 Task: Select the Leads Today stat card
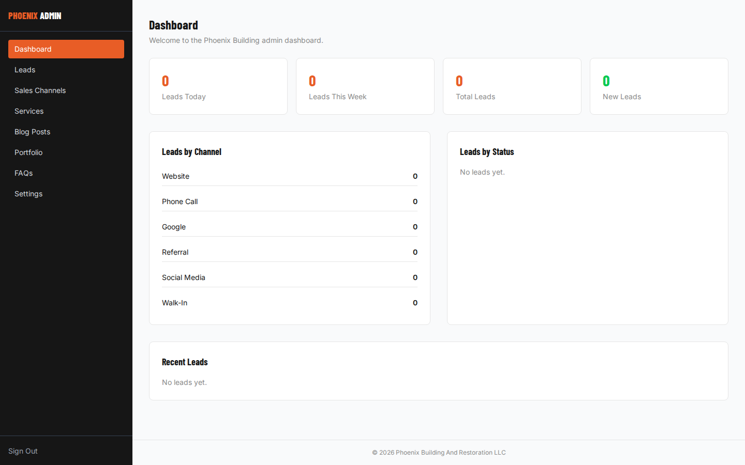218,86
